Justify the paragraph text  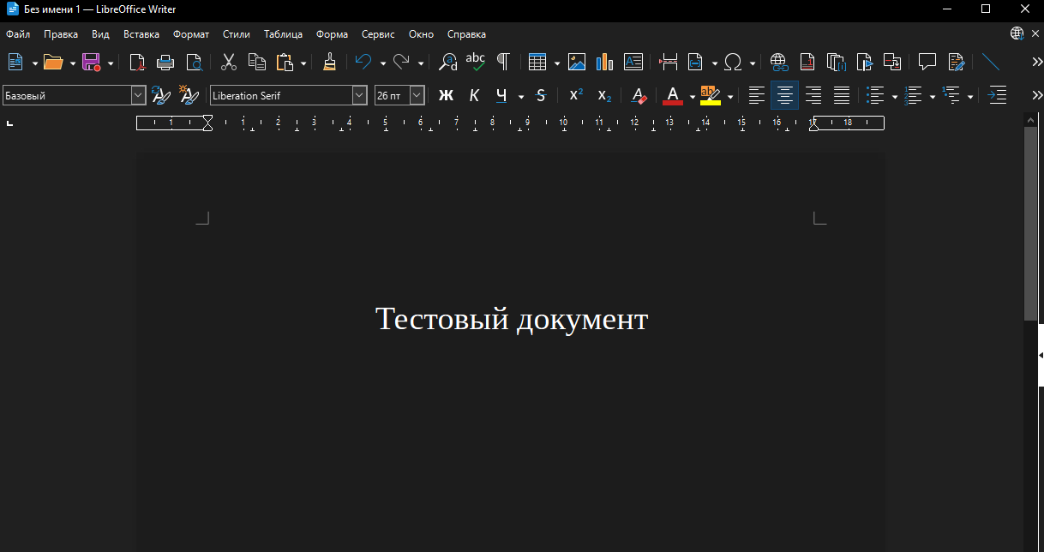(x=842, y=95)
